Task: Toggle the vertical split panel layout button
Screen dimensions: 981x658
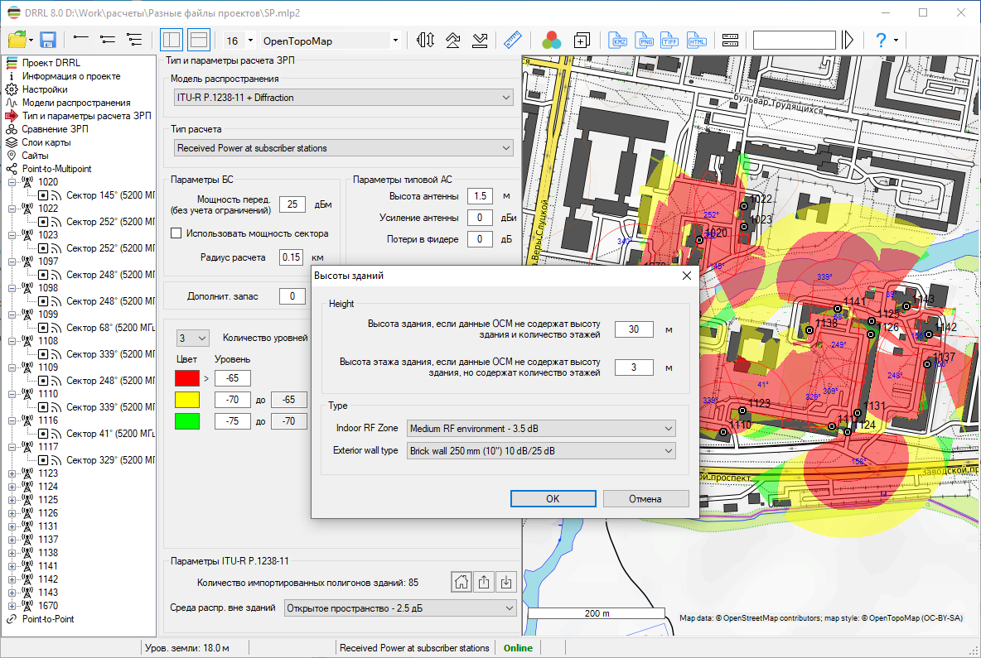Action: tap(172, 40)
